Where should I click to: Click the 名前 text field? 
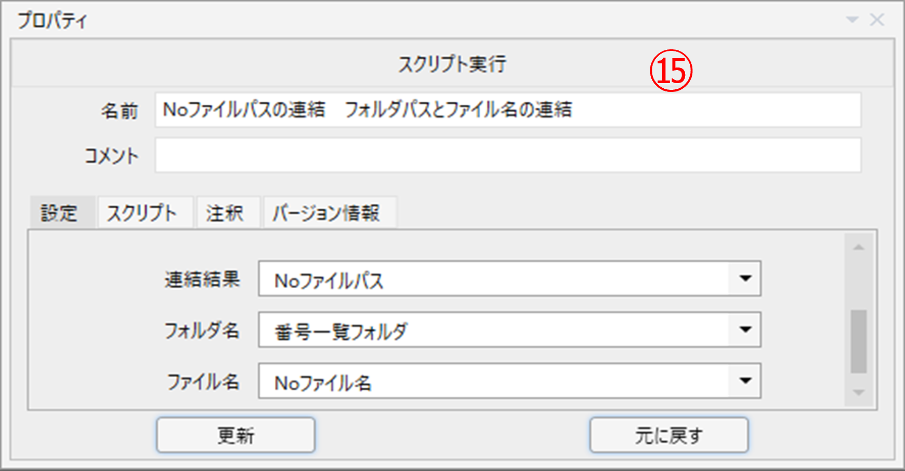(507, 110)
